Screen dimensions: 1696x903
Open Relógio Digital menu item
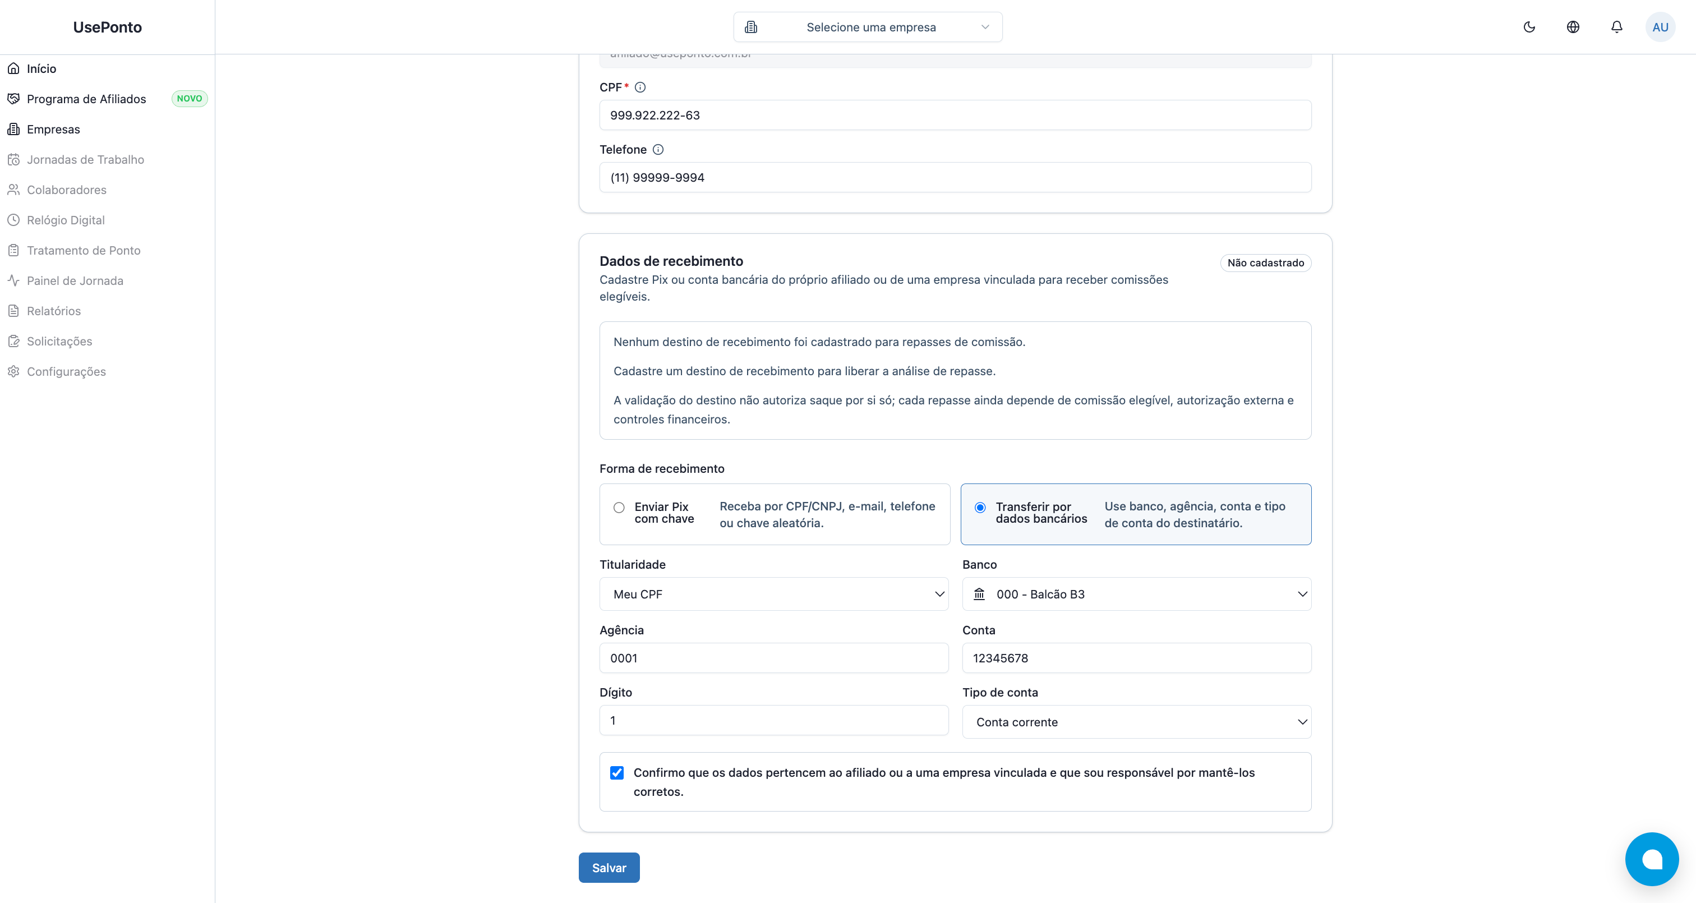click(107, 220)
